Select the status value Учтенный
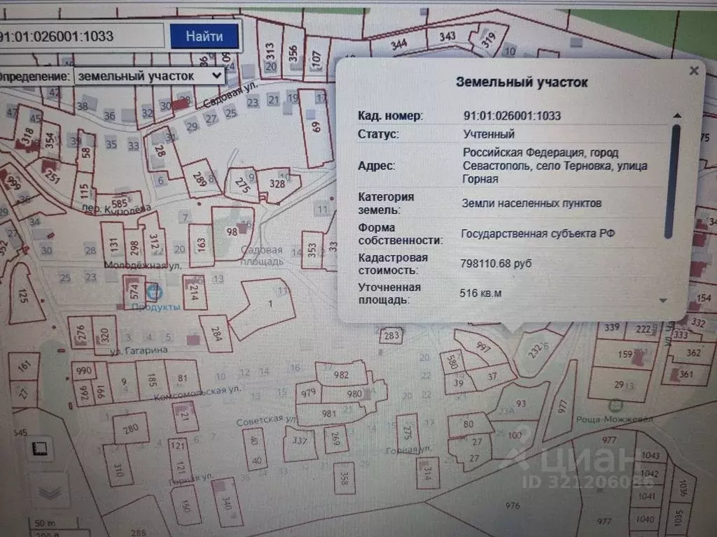The image size is (717, 537). tap(488, 134)
